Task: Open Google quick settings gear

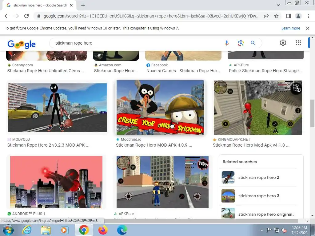Action: click(x=283, y=43)
